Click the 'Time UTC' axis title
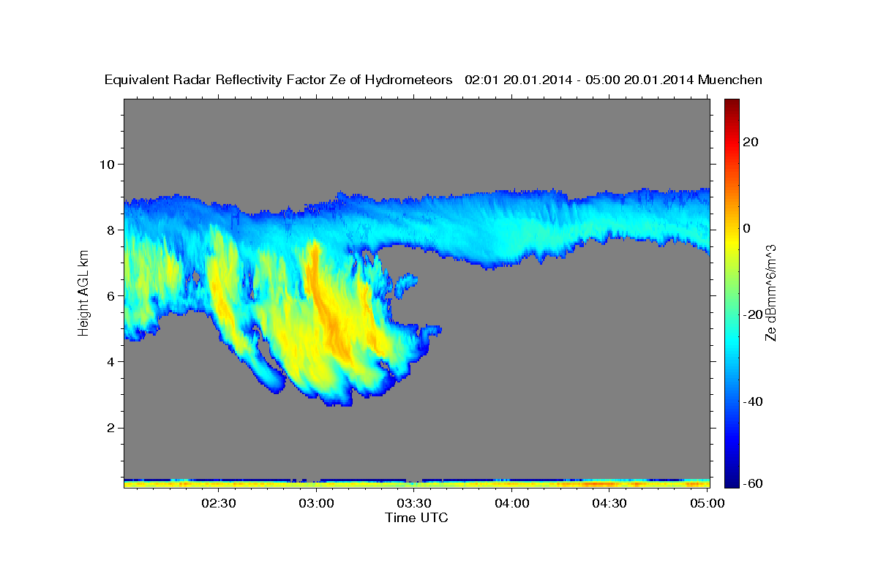Viewport: 878px width, 585px height. (416, 518)
